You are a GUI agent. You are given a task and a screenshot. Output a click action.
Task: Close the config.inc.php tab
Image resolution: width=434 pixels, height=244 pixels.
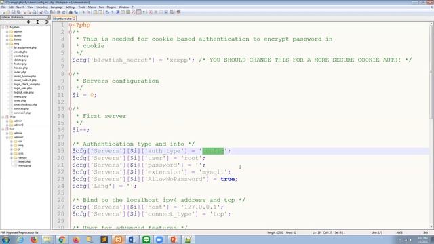tap(74, 18)
